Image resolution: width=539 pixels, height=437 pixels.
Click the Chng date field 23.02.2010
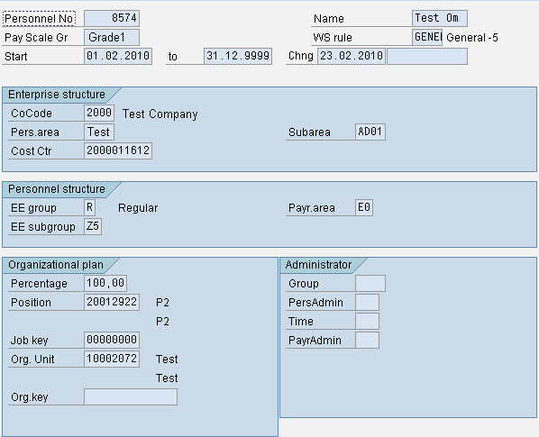(x=352, y=56)
